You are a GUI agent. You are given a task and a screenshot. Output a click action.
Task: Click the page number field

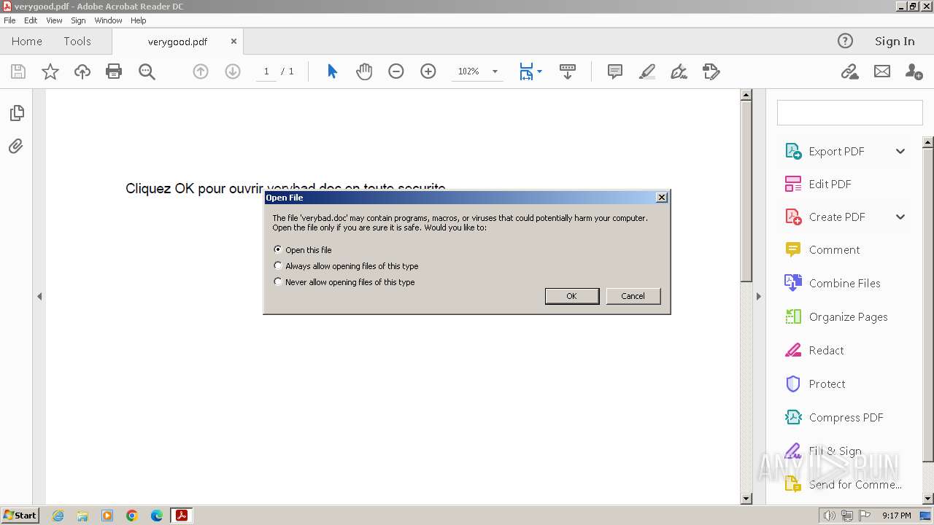tap(266, 71)
